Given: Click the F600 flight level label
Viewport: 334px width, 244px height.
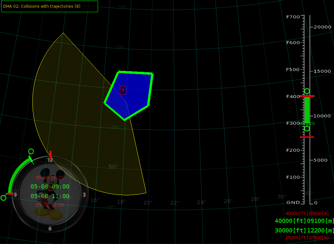Looking at the screenshot, I should (293, 42).
